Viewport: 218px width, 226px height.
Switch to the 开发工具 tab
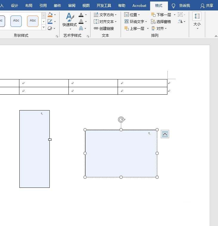coord(104,6)
